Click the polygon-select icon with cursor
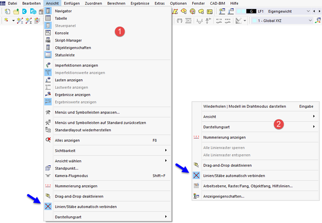Viewport: 322px width, 223px height. 183,11
